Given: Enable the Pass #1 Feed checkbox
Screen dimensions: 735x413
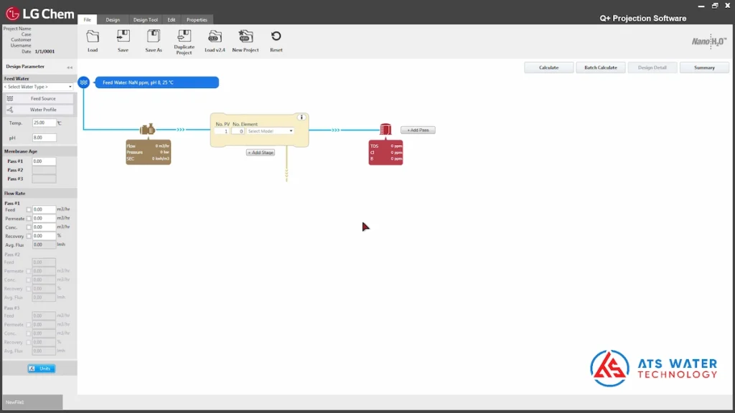Looking at the screenshot, I should [x=29, y=209].
